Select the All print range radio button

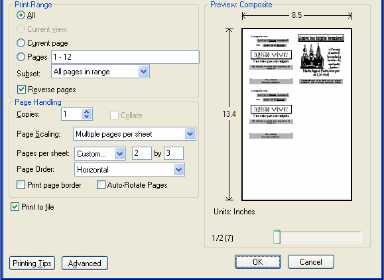(21, 15)
